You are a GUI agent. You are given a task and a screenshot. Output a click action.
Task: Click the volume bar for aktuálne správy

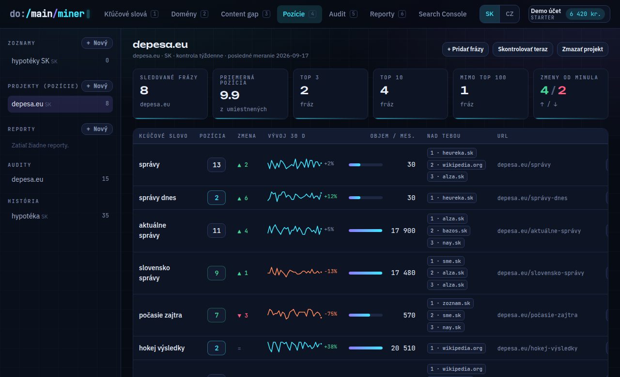[366, 231]
